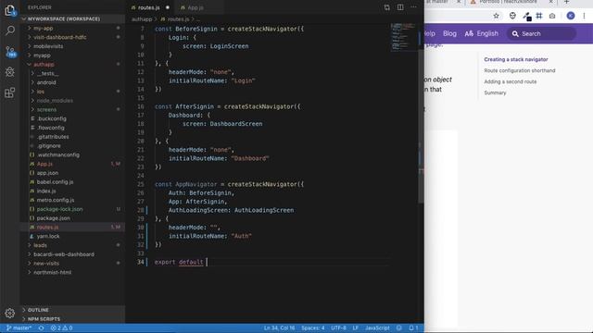Open package.json in the explorer
Viewport: 593px width, 333px height.
pyautogui.click(x=53, y=218)
